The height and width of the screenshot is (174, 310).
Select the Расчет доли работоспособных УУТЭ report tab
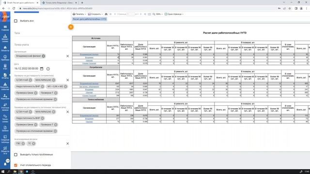tap(89, 19)
